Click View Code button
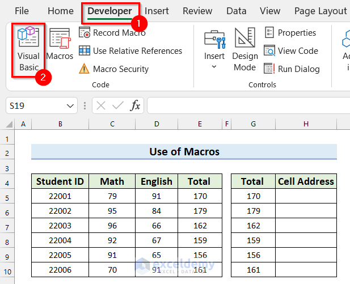Screen dimensions: 350x284 [x=291, y=51]
